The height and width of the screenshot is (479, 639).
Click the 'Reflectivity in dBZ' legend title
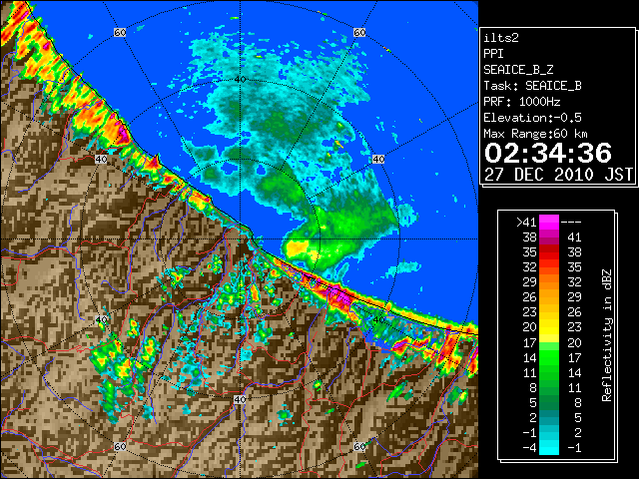[607, 335]
